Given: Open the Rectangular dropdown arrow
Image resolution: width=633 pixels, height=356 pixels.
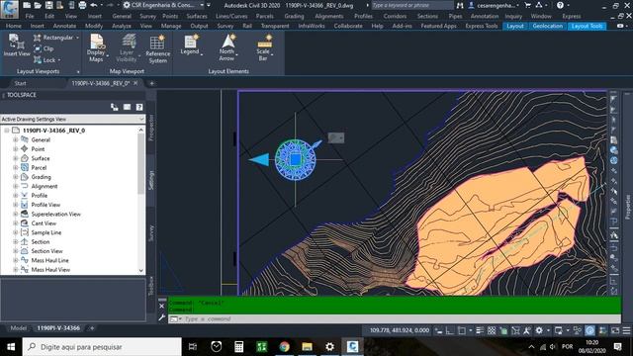Looking at the screenshot, I should click(x=77, y=38).
